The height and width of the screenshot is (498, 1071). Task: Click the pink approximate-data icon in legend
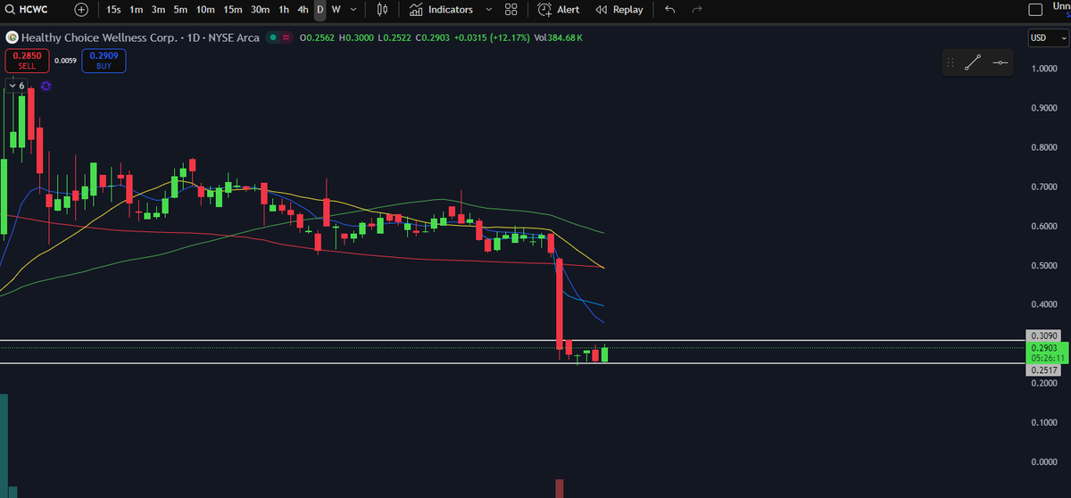(x=286, y=37)
